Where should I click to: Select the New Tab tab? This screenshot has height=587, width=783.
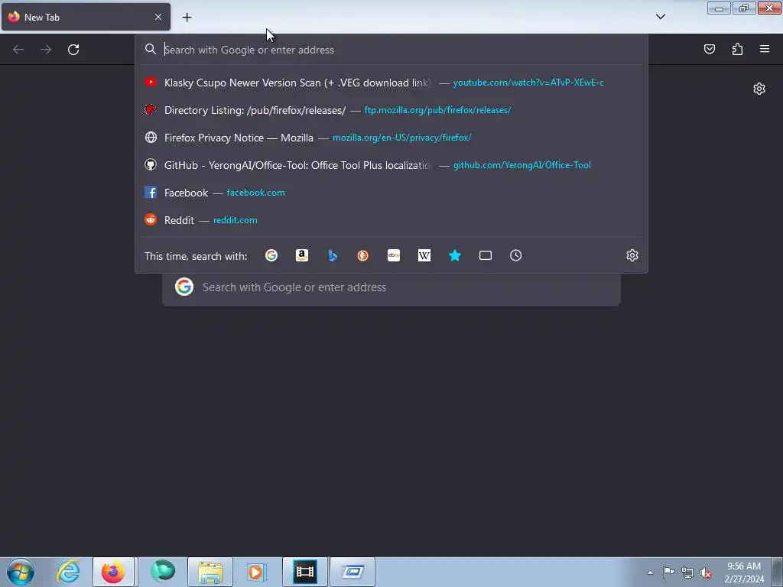(86, 17)
